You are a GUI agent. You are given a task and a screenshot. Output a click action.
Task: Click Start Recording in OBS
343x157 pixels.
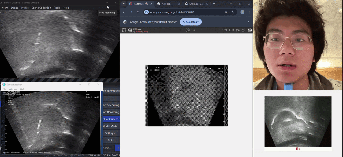[x=111, y=112]
